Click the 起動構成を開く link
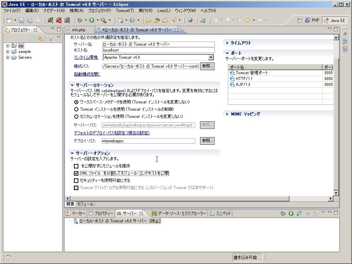The height and width of the screenshot is (264, 352). point(87,74)
